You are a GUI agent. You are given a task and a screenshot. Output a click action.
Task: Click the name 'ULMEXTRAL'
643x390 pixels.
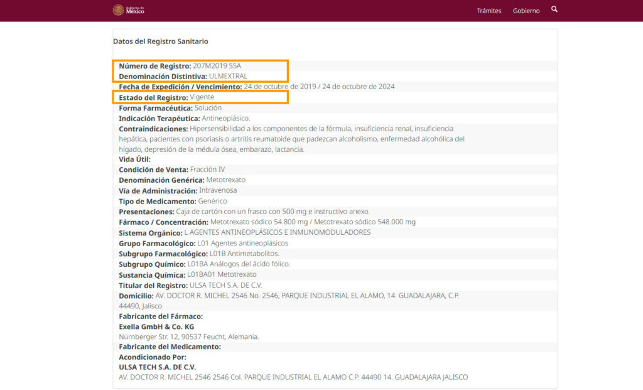click(228, 76)
